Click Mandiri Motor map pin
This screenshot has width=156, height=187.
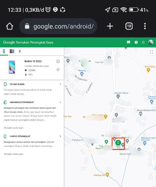[118, 97]
